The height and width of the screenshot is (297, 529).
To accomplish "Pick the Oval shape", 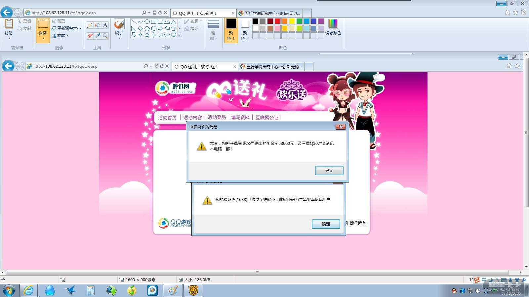I will coord(147,22).
